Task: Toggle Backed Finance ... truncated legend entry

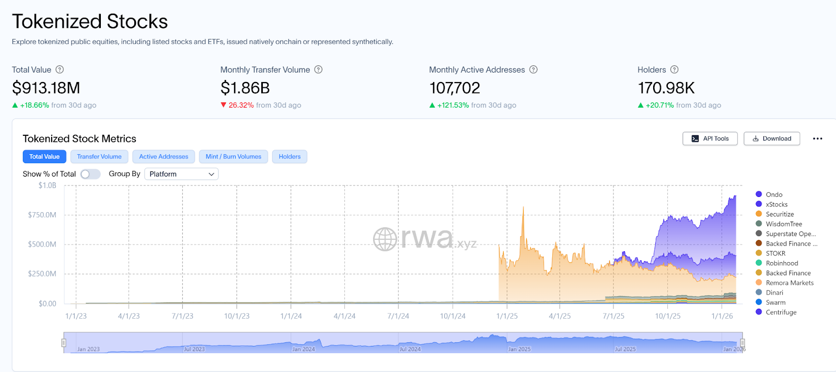Action: coord(786,243)
